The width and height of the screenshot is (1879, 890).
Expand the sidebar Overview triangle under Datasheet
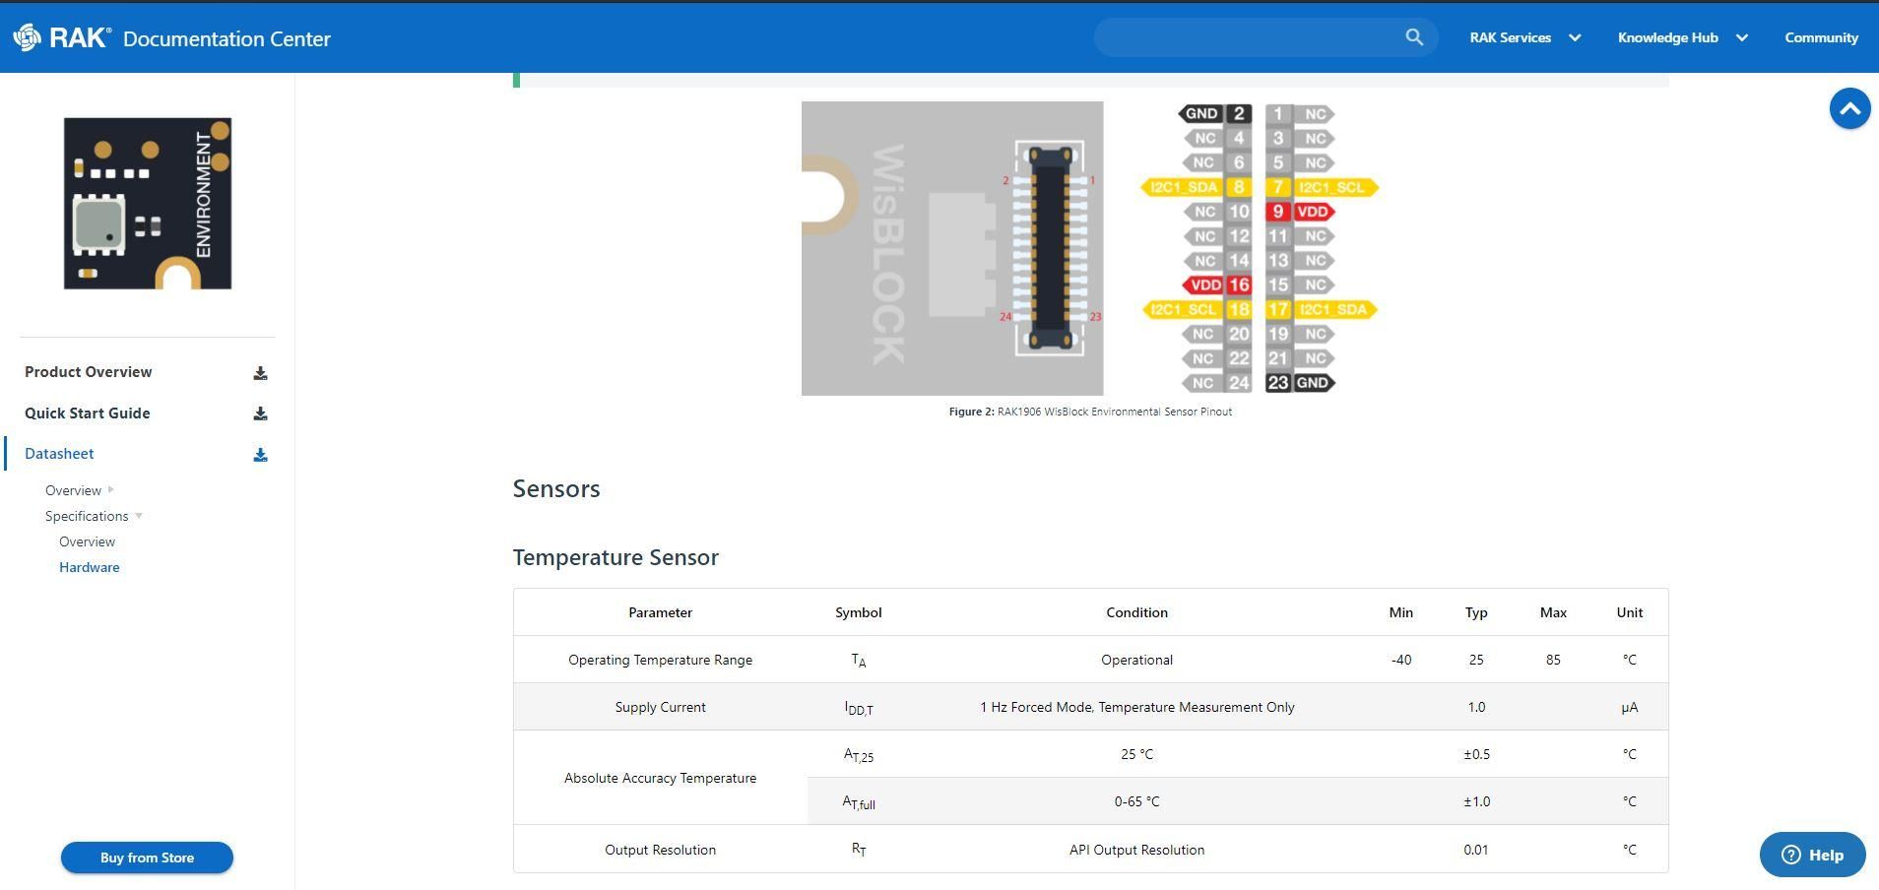coord(111,489)
